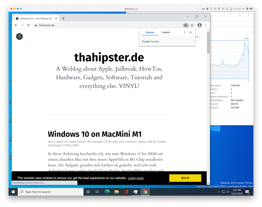Image resolution: width=262 pixels, height=207 pixels.
Task: Select the German tab in translate popup
Action: (150, 32)
